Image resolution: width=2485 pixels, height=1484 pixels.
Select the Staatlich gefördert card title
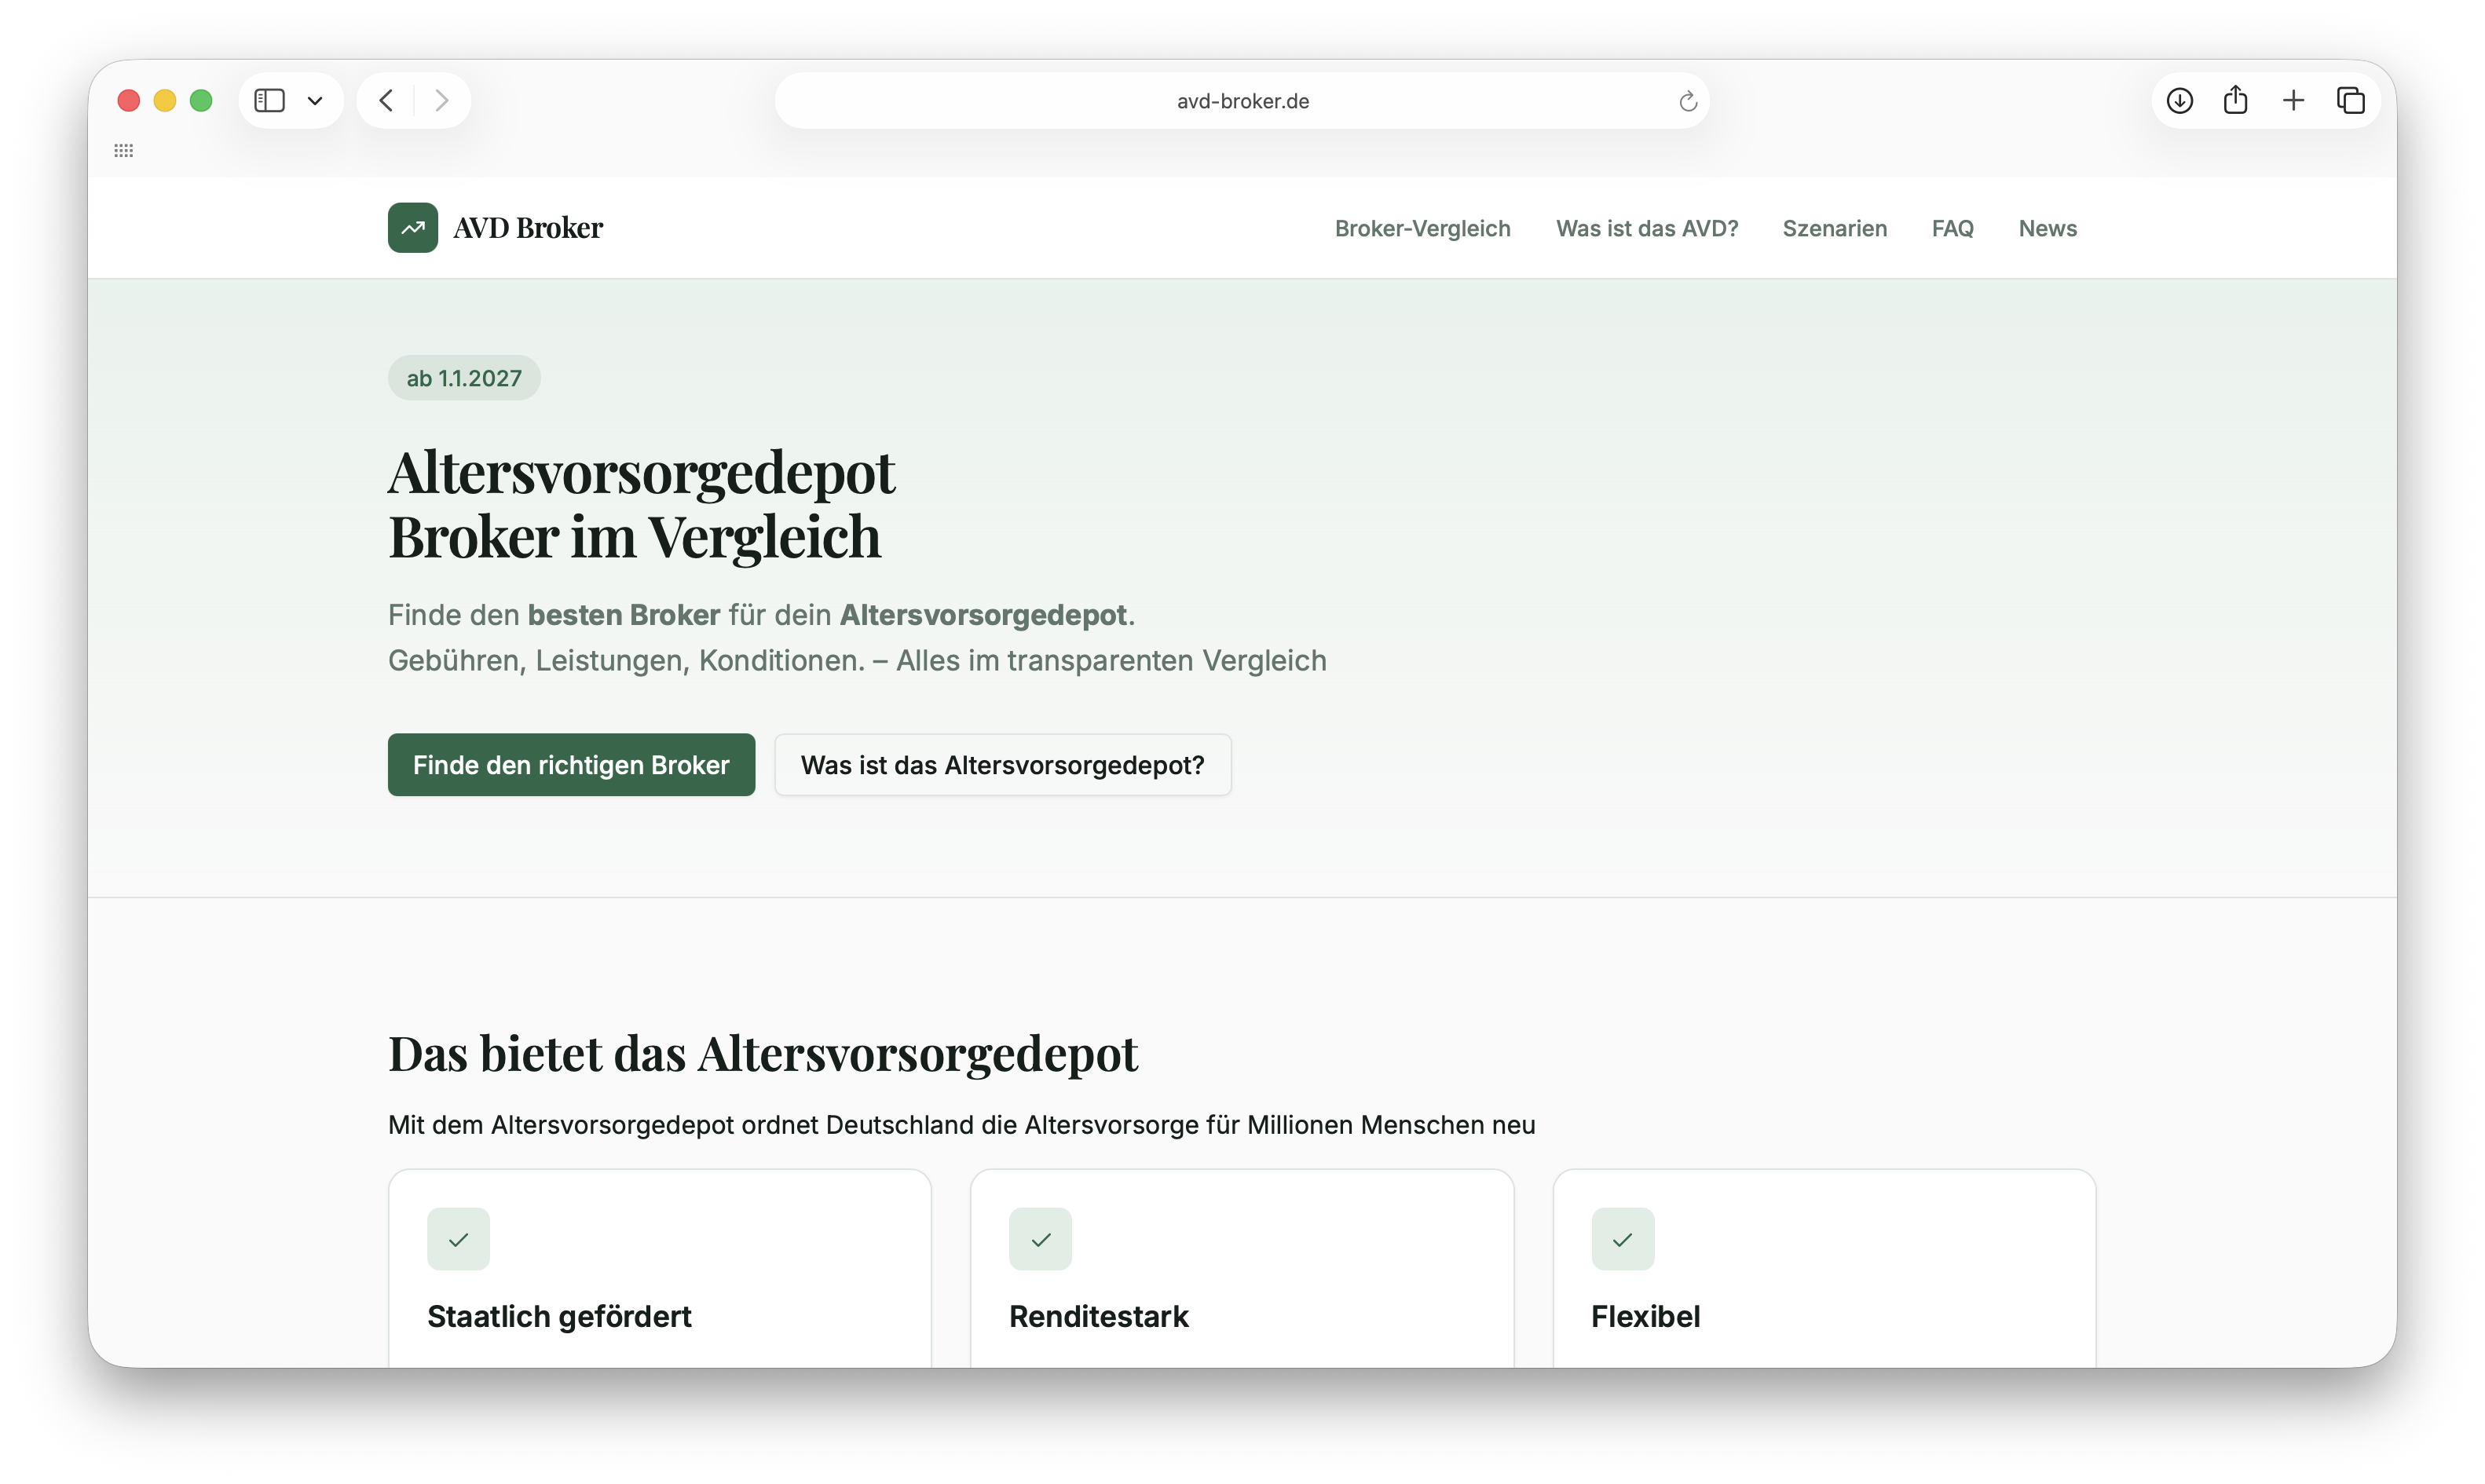click(x=559, y=1316)
